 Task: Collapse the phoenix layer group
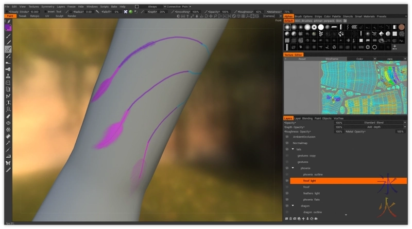(x=293, y=168)
